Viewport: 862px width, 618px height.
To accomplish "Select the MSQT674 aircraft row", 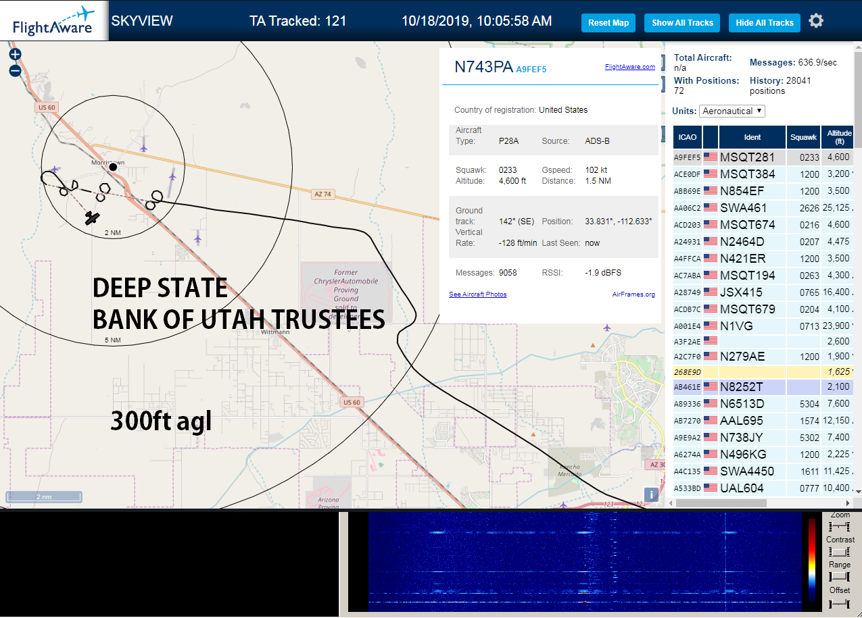I will tap(763, 224).
